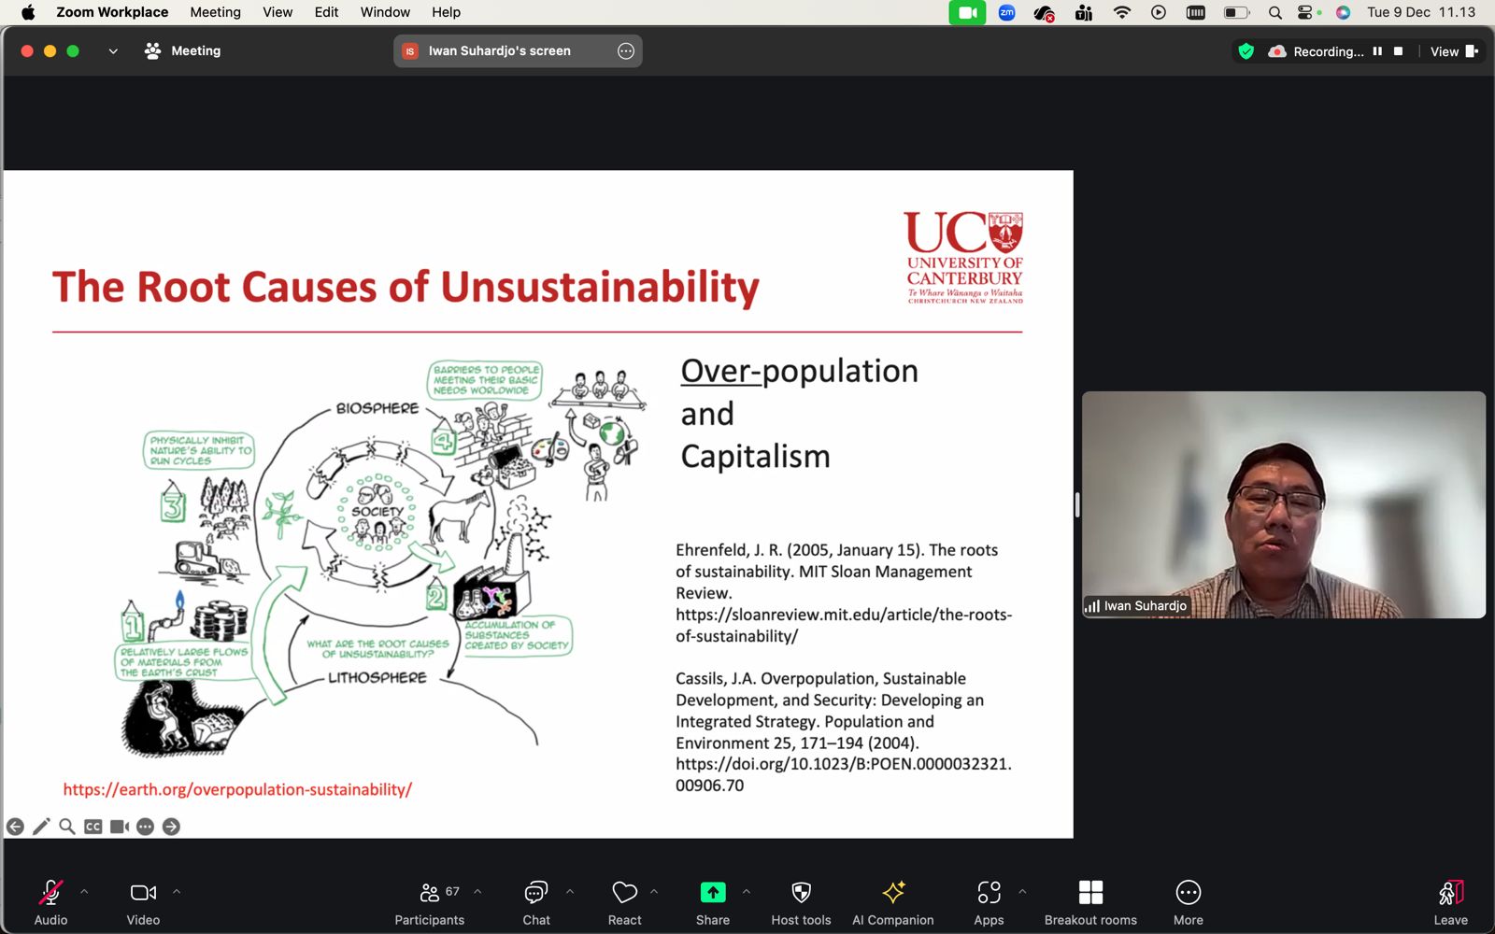
Task: Open the Chat panel
Action: (536, 902)
